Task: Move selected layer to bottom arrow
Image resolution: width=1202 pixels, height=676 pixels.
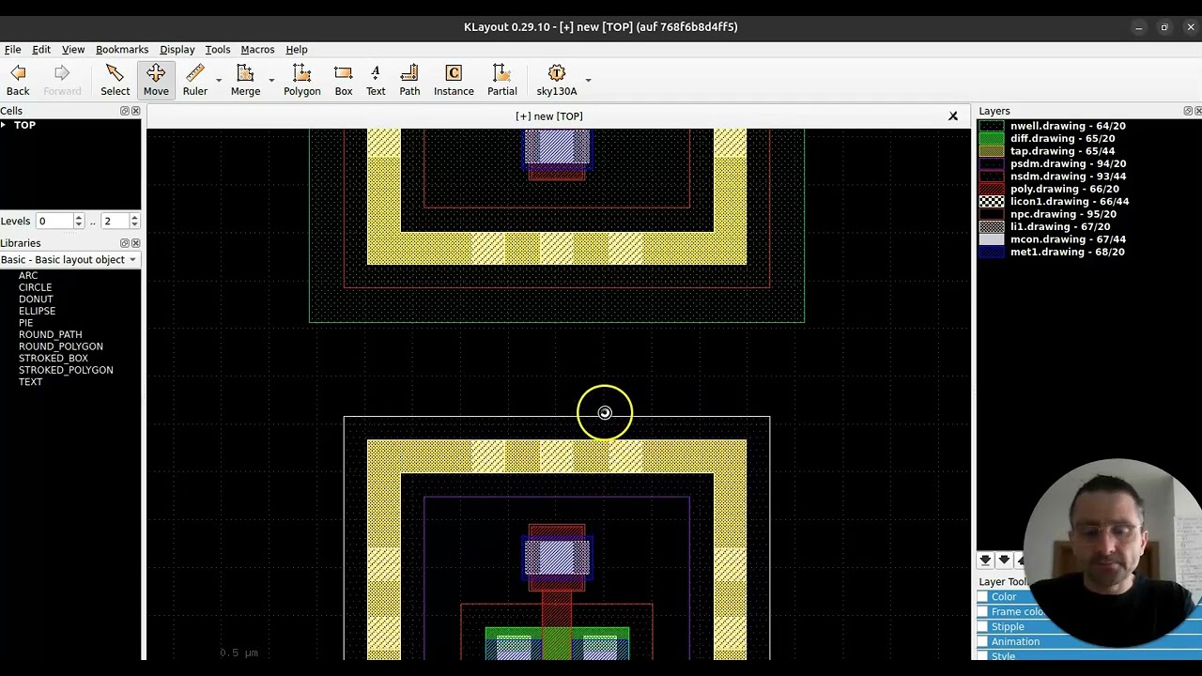Action: pyautogui.click(x=985, y=560)
